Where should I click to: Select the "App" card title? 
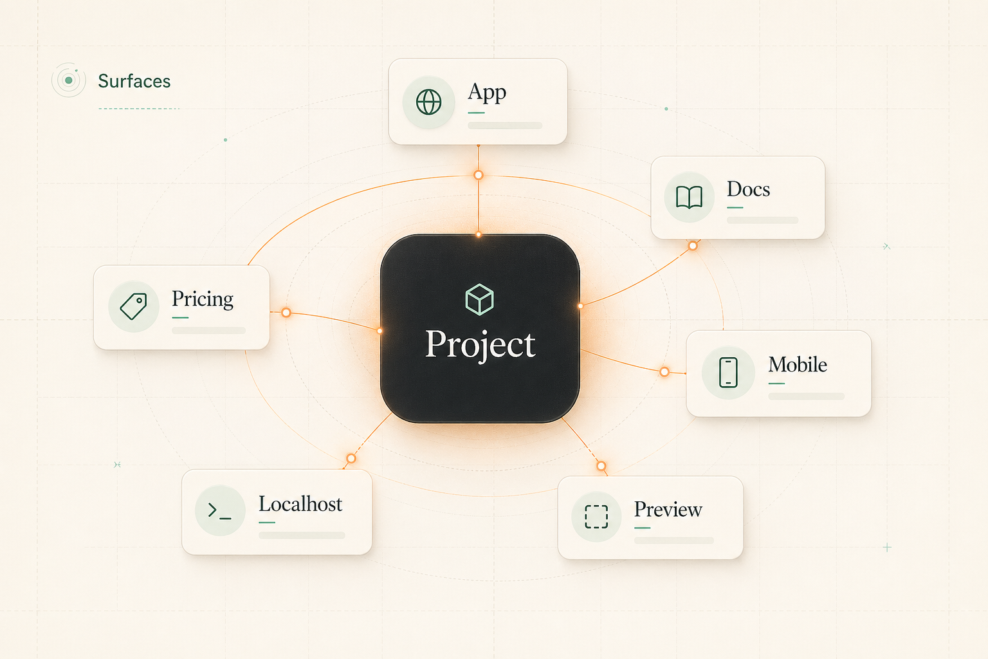[x=487, y=93]
